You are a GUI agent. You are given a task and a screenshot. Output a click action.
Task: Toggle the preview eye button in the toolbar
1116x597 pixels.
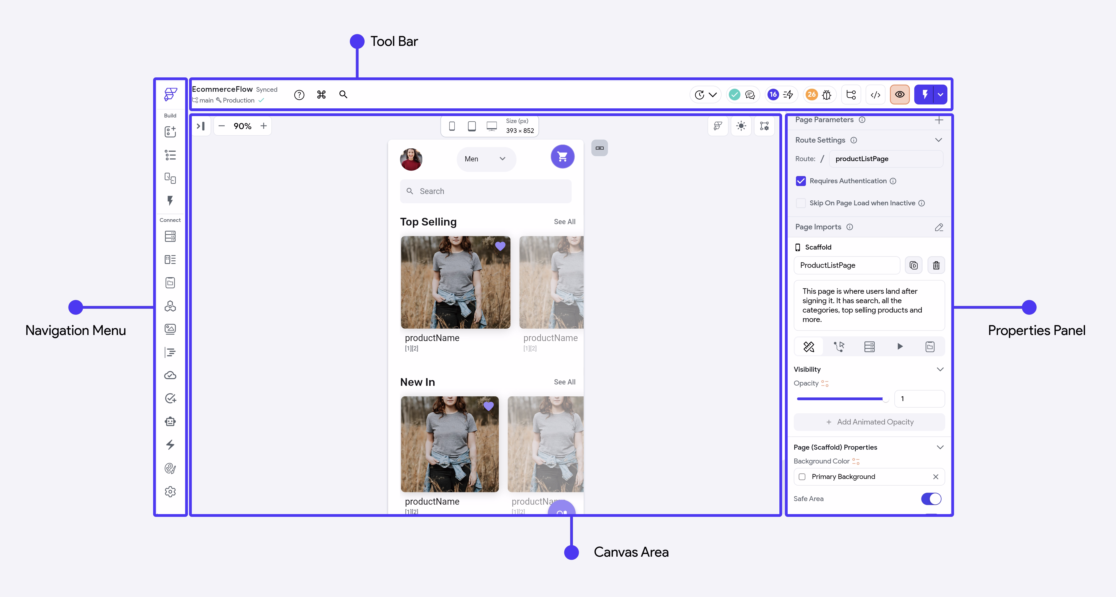click(900, 95)
